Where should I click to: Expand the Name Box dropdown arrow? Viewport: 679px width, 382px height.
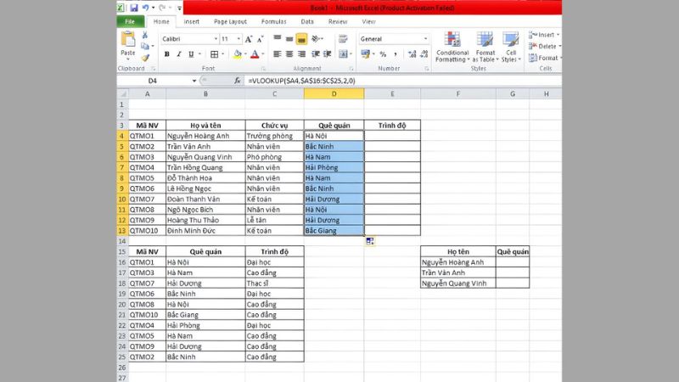coord(194,81)
